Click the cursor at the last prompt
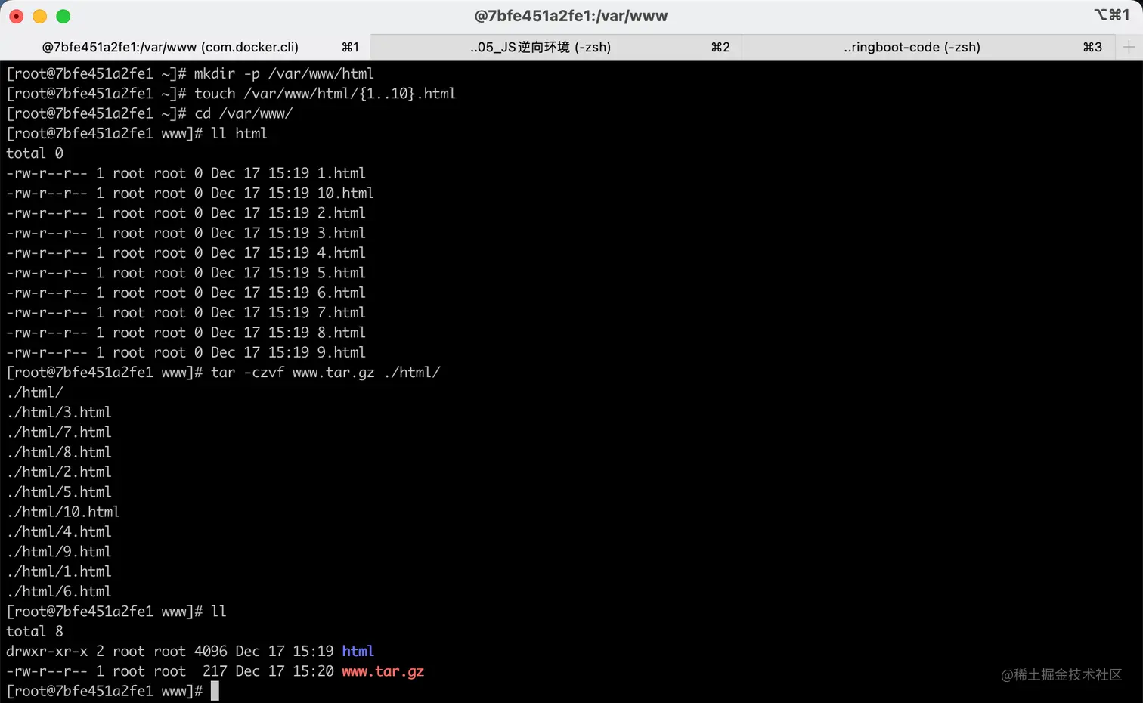The image size is (1143, 703). coord(215,691)
